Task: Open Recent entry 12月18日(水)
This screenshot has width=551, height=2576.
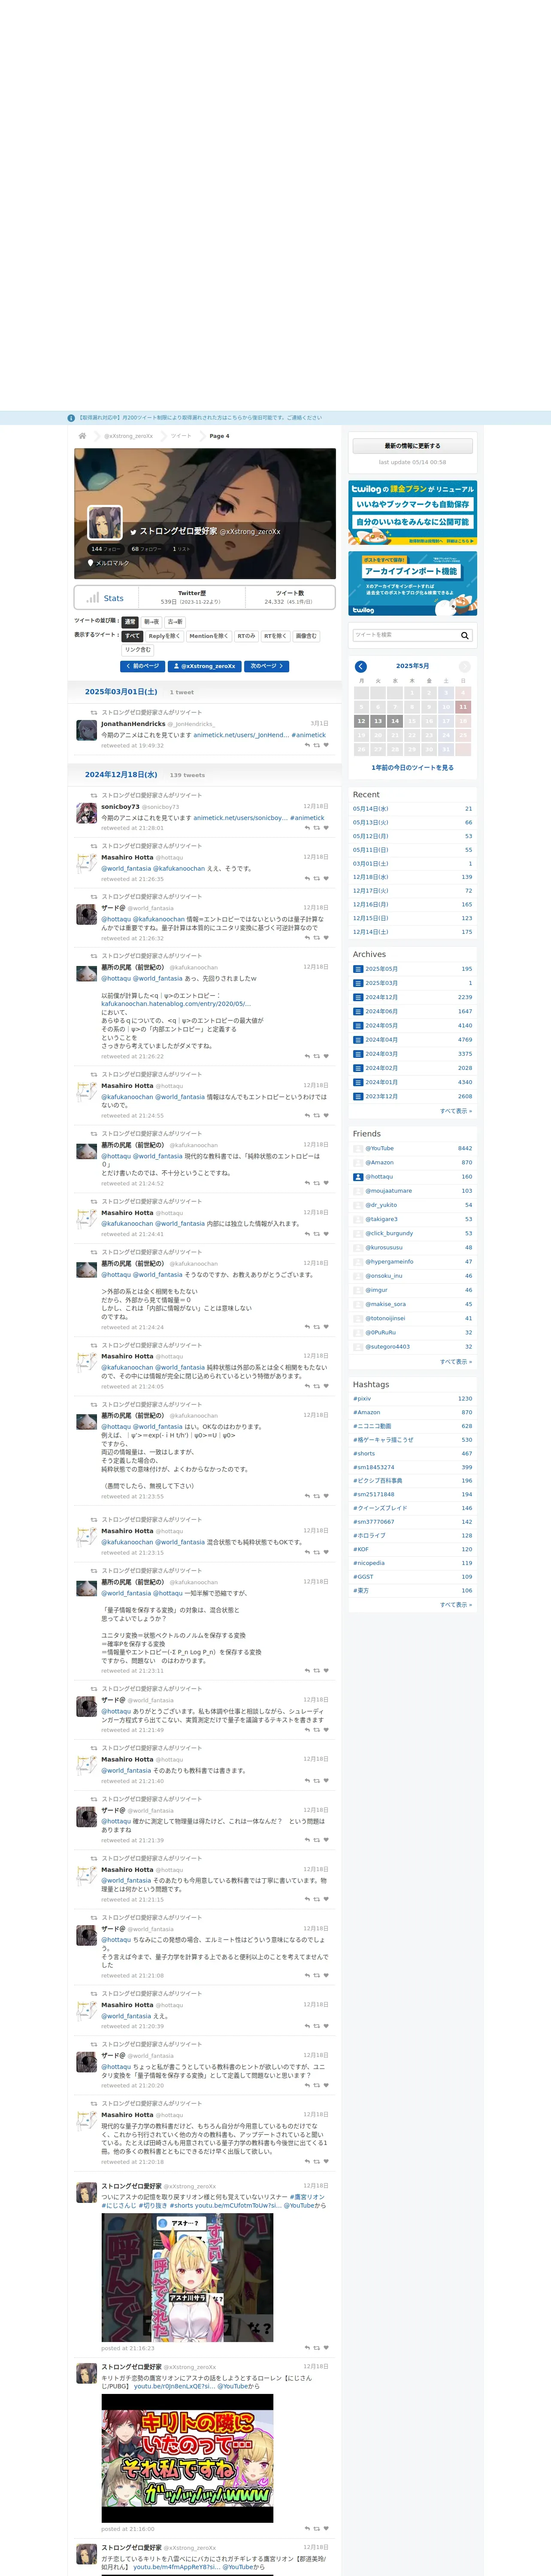Action: click(371, 877)
